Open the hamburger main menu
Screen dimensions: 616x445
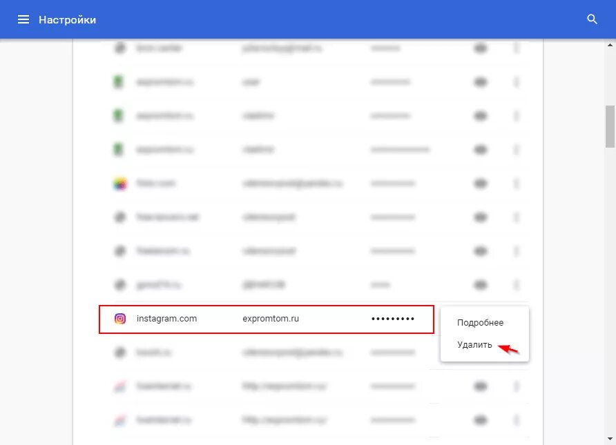(x=23, y=19)
